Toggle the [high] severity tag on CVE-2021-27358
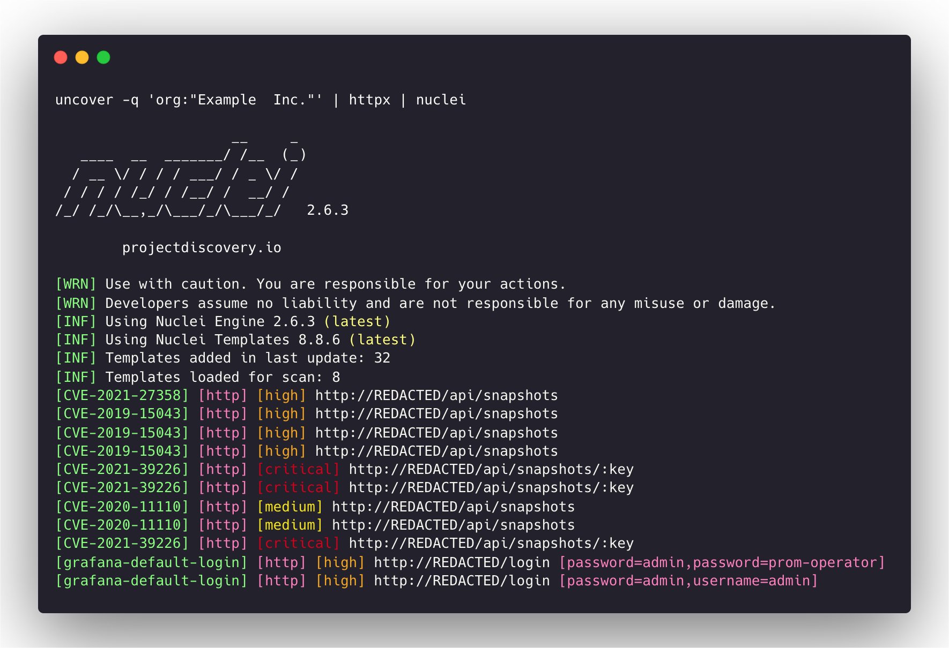 coord(281,395)
